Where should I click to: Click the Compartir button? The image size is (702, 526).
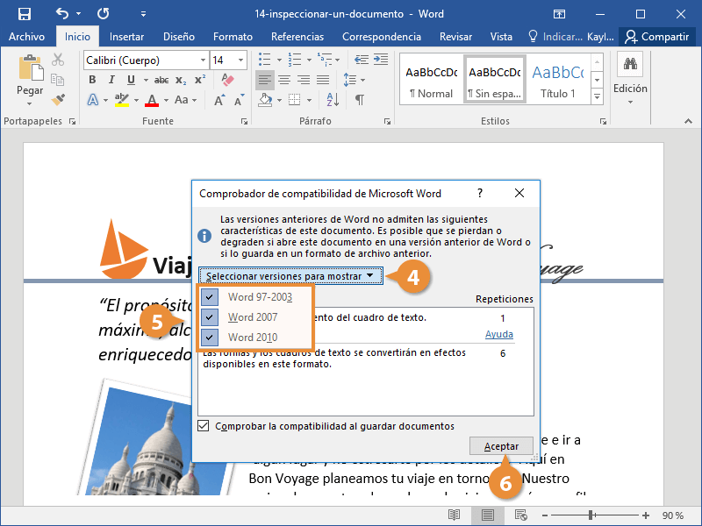(x=656, y=37)
